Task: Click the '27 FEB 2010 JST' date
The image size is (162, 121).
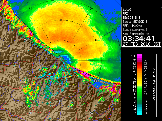Action: pyautogui.click(x=141, y=44)
